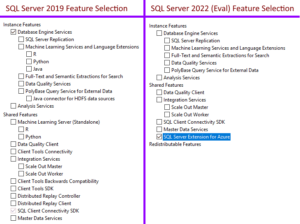
Task: Select PolyBase Query Service label in 2022 list
Action: (x=215, y=70)
